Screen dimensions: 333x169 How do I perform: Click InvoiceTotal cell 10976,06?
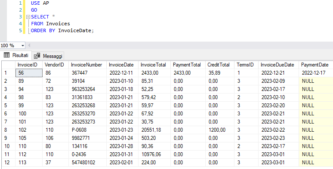(x=154, y=154)
